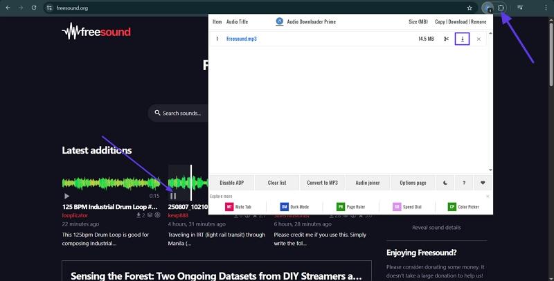Open the Dark Mode extension link
Image resolution: width=554 pixels, height=281 pixels.
pos(294,207)
